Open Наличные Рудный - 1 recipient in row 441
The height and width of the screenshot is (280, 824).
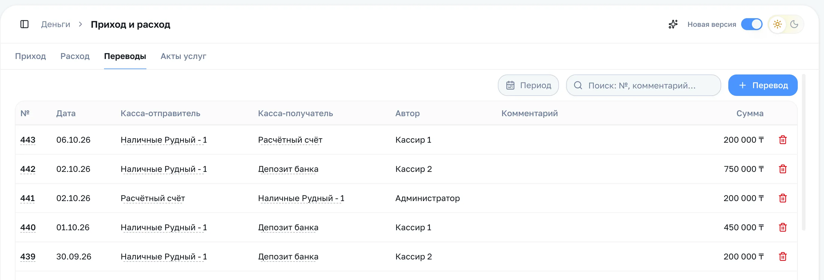click(x=301, y=198)
